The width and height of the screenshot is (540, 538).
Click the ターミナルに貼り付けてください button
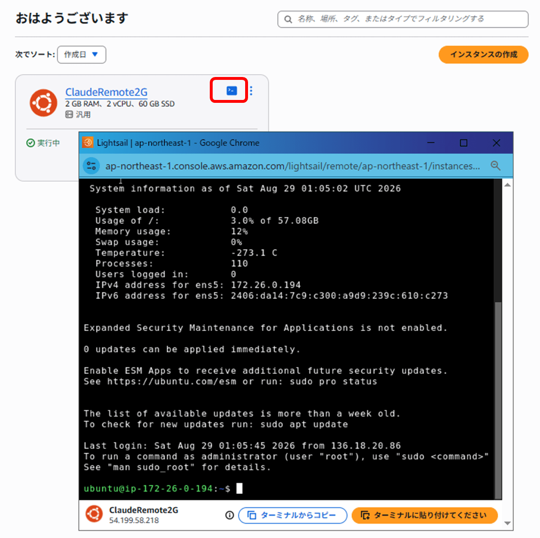pos(425,515)
